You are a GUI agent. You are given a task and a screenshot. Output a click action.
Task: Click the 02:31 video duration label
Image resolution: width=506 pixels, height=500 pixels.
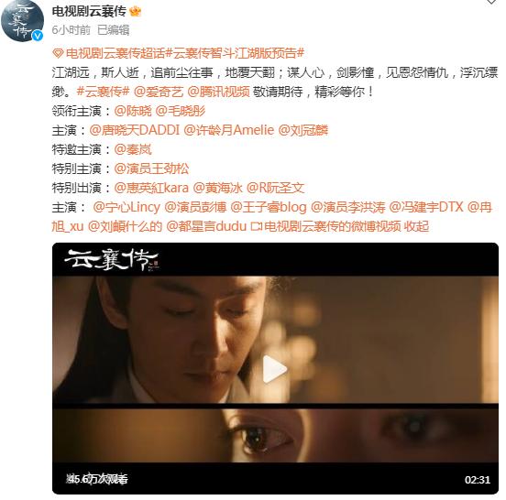click(x=478, y=480)
